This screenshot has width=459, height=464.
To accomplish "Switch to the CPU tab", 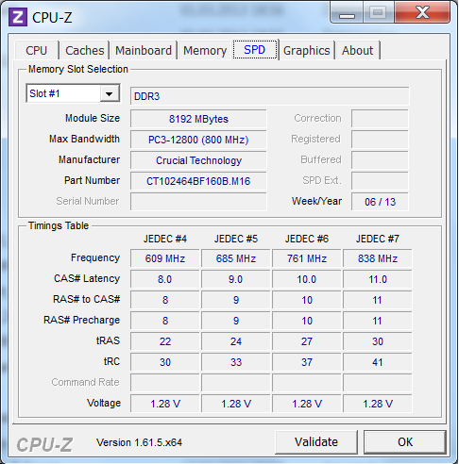I will coord(36,51).
